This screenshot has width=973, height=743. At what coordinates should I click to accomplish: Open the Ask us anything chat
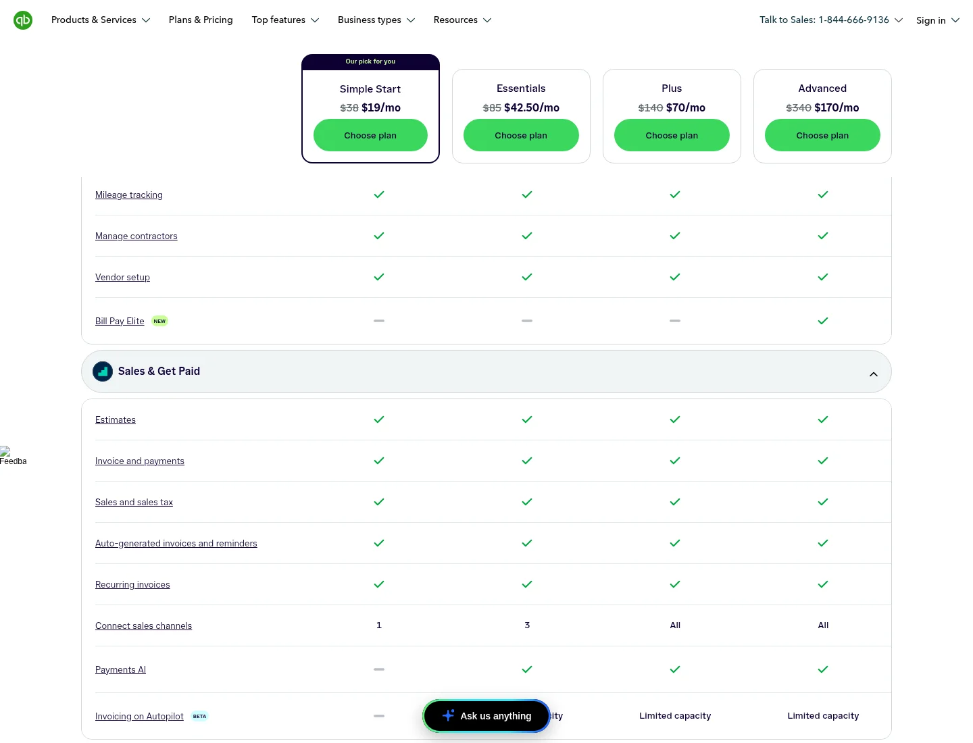(x=487, y=716)
